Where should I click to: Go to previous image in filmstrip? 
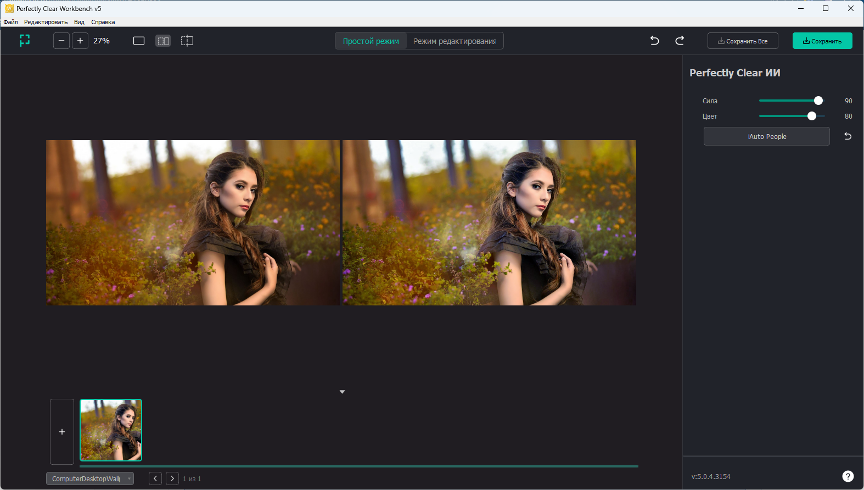[155, 478]
